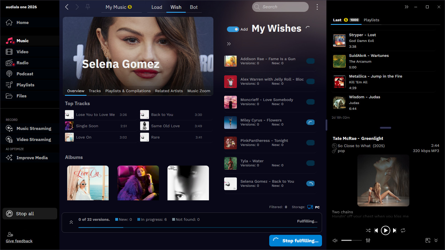
Task: Enable shuffle playback
Action: 368,230
